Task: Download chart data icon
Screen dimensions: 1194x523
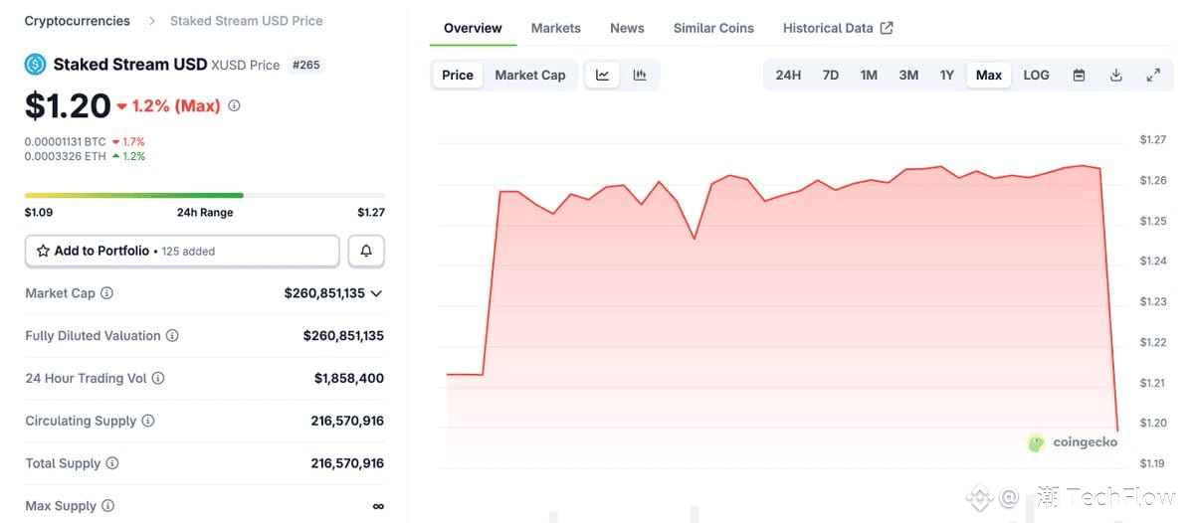Action: (x=1116, y=76)
